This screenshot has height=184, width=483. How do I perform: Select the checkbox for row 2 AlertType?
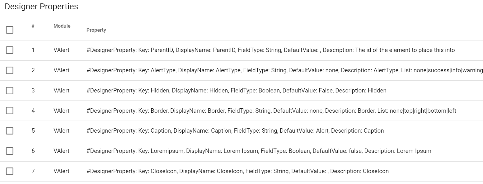pyautogui.click(x=10, y=70)
